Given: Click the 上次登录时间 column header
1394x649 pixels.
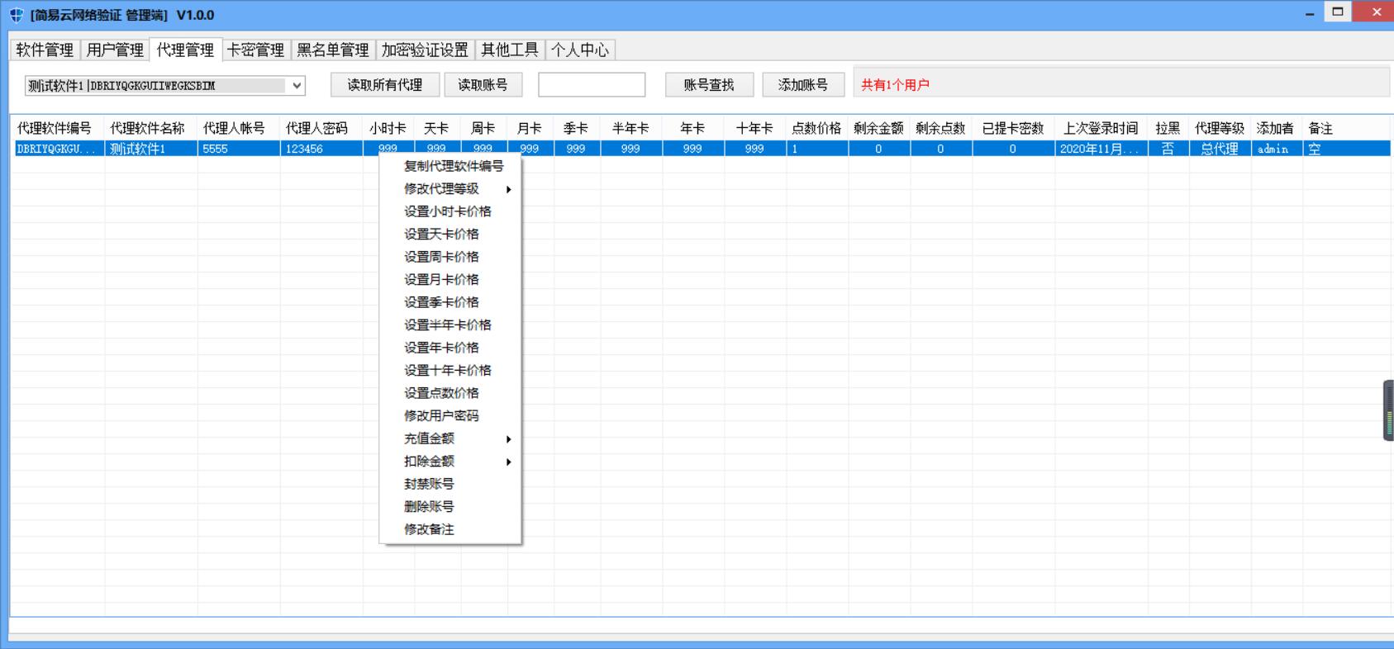Looking at the screenshot, I should (1100, 129).
